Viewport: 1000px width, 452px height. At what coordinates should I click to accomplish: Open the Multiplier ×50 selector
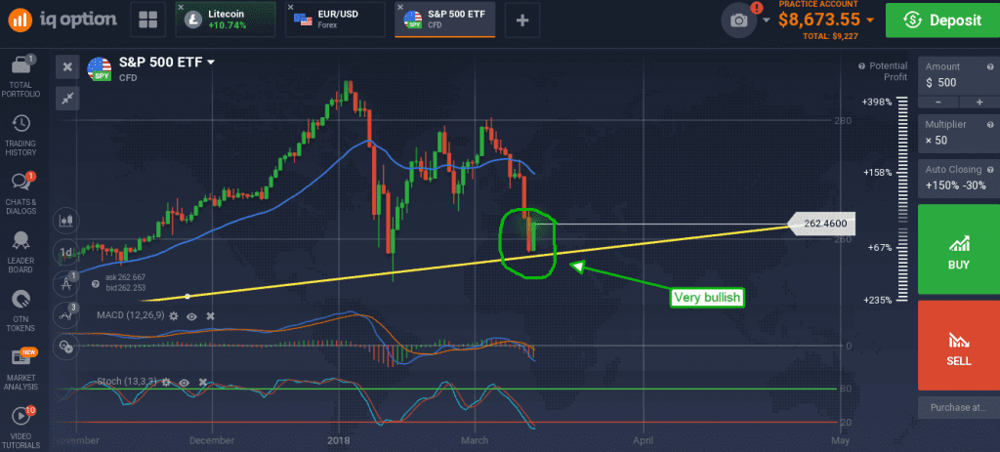(958, 133)
